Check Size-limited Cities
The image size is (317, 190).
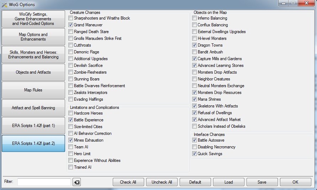coord(70,127)
